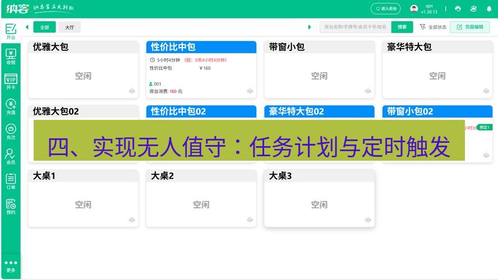Click the room search input field

pos(356,27)
